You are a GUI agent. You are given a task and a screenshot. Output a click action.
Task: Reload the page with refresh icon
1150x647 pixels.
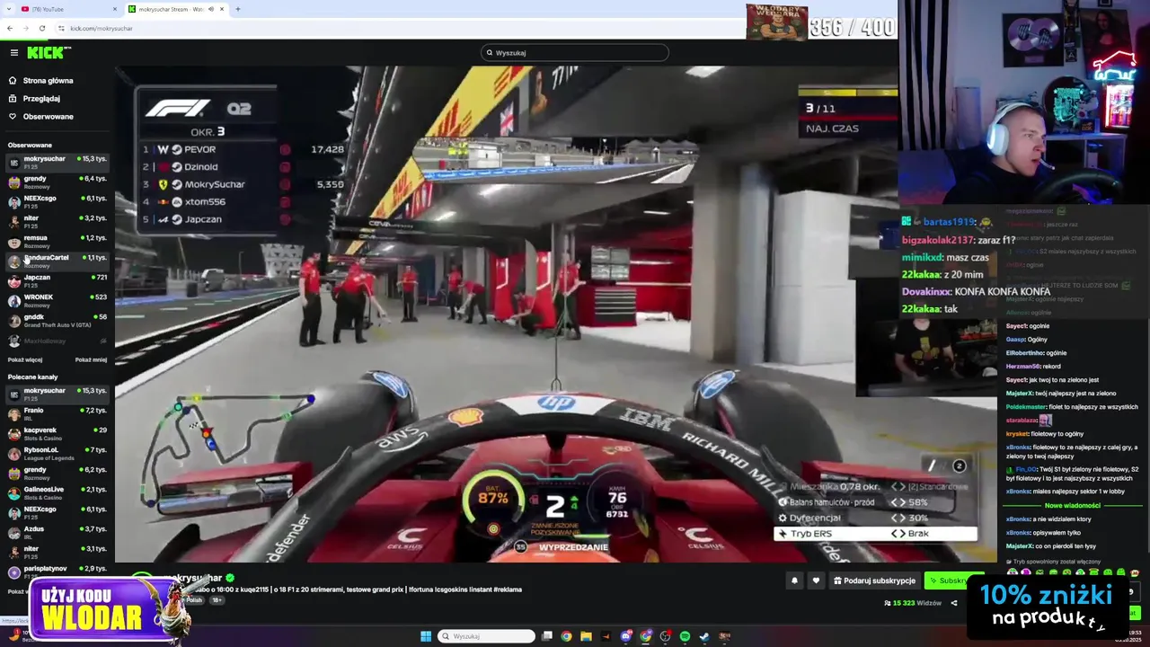pyautogui.click(x=41, y=28)
